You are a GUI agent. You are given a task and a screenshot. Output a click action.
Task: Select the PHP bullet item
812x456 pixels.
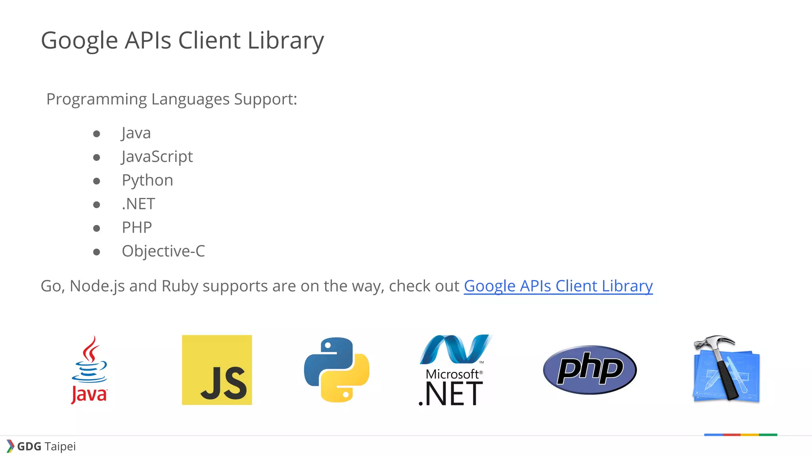coord(137,228)
